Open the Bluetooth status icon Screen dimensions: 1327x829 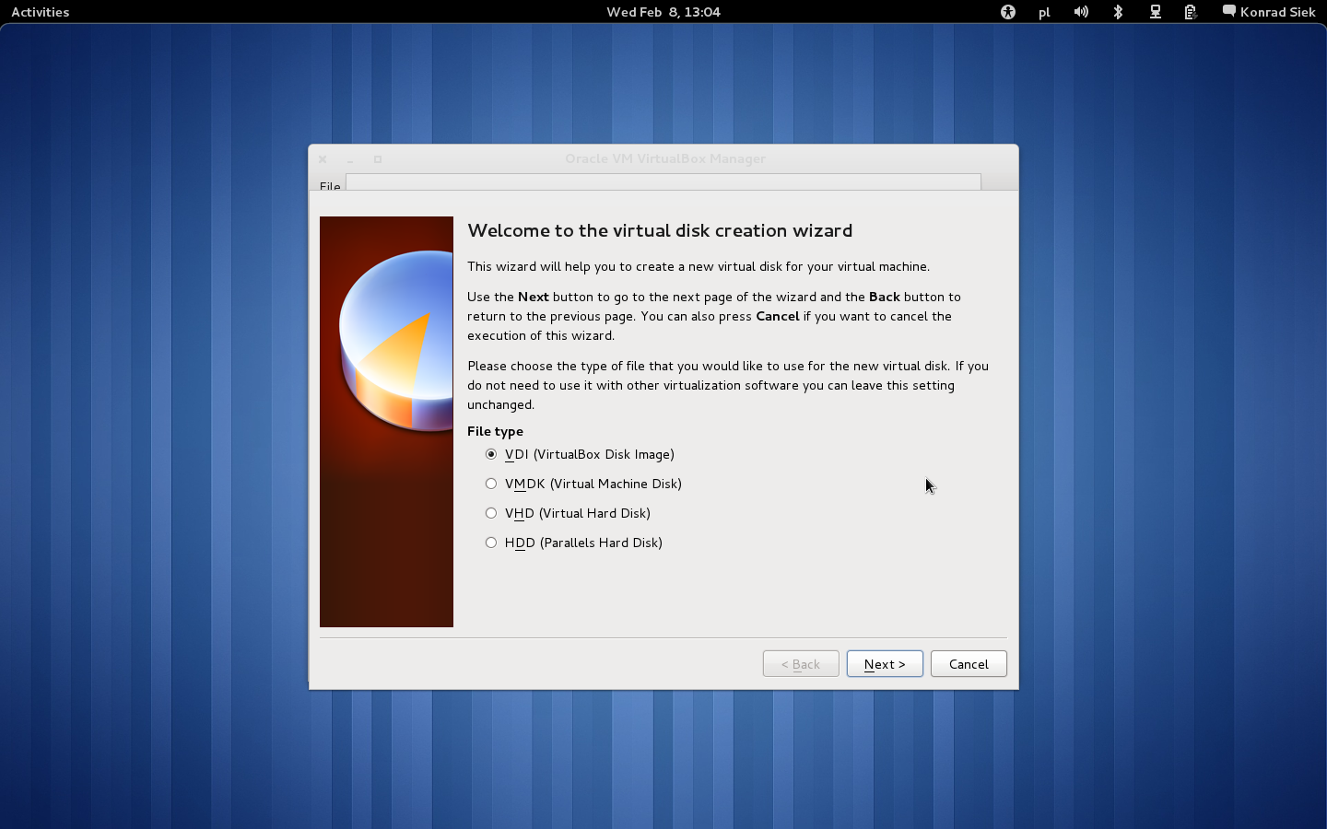coord(1118,12)
